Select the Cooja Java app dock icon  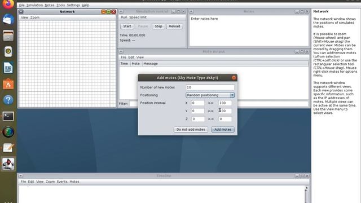pos(8,164)
